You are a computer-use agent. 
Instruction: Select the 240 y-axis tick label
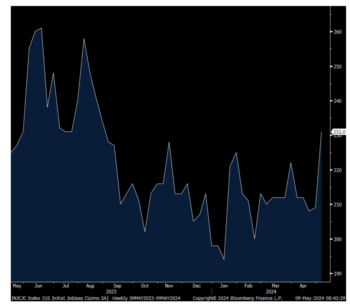pos(337,101)
